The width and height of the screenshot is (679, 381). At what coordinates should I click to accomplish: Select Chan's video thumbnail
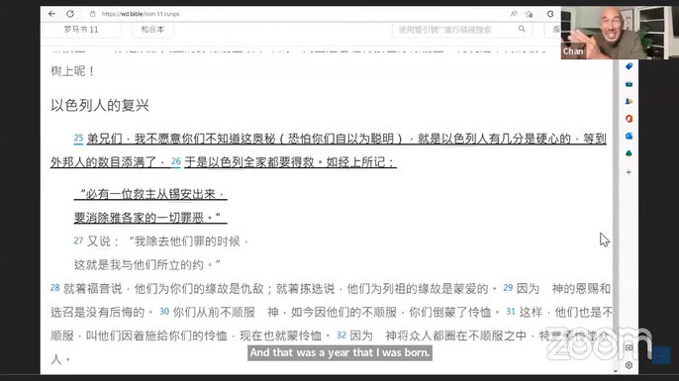coord(620,33)
